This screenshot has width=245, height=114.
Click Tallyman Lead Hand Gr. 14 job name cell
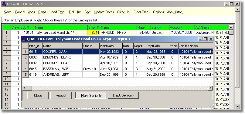click(x=61, y=33)
